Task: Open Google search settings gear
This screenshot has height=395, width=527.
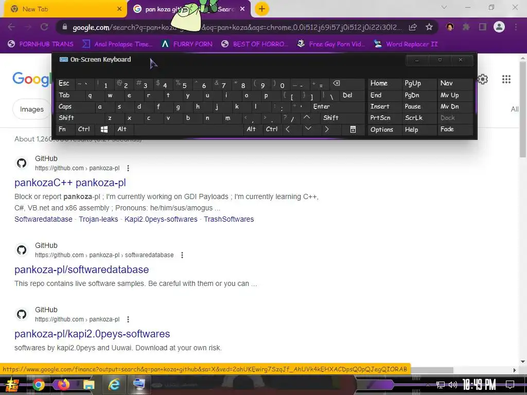Action: coord(483,79)
